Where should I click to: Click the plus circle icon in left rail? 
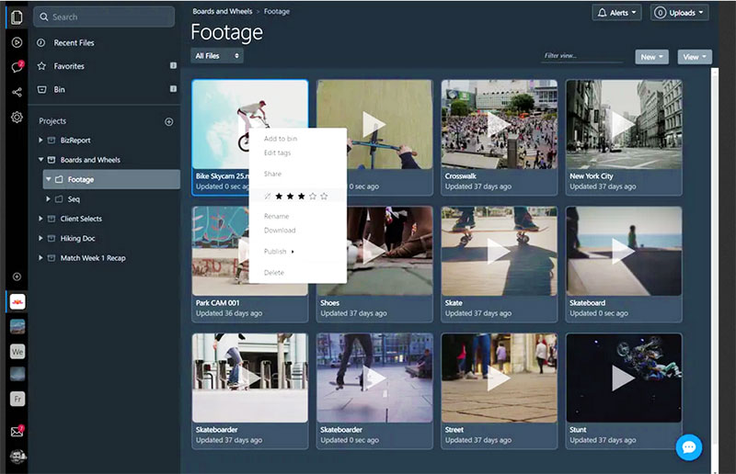[17, 276]
